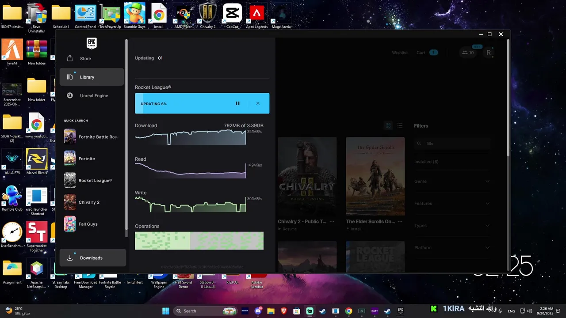Select the Wallpaper Engine desktop shortcut
This screenshot has width=566, height=318.
tap(159, 282)
